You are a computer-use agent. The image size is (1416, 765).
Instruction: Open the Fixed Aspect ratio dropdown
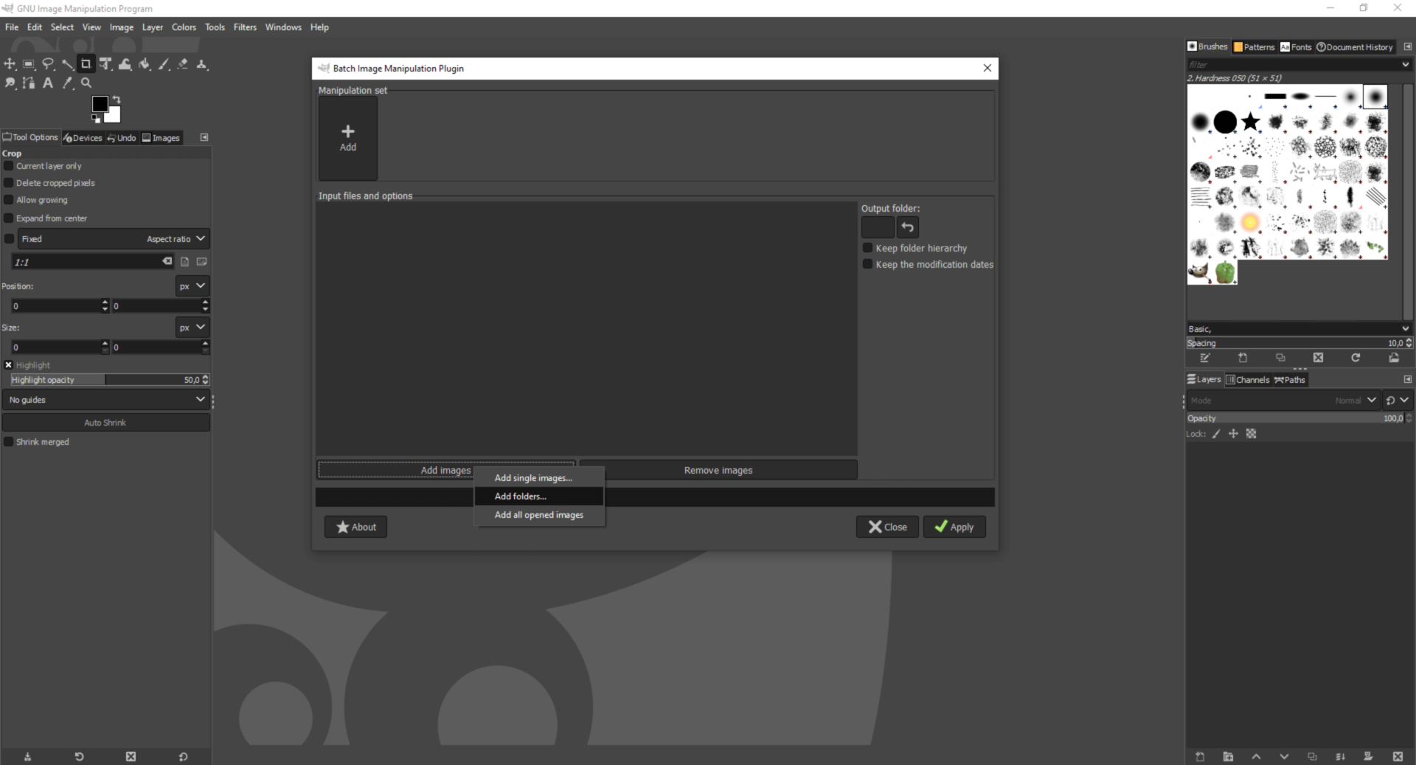(x=114, y=239)
